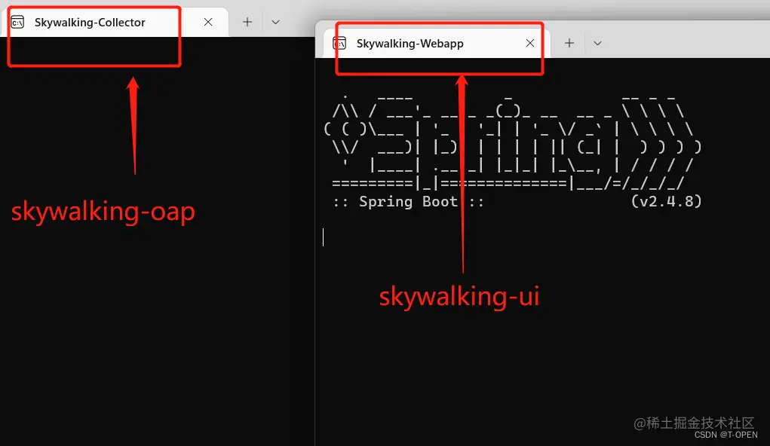Click the command prompt icon on Skywalking-Collector tab
The height and width of the screenshot is (446, 770).
pos(18,23)
